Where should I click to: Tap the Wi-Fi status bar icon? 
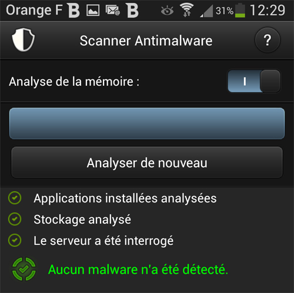[x=187, y=10]
